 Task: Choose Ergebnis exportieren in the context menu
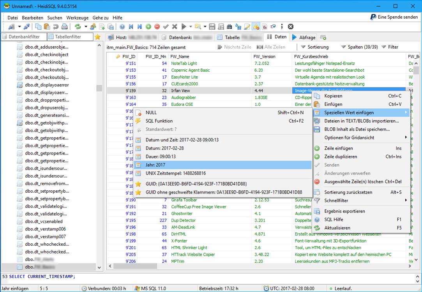(362, 211)
